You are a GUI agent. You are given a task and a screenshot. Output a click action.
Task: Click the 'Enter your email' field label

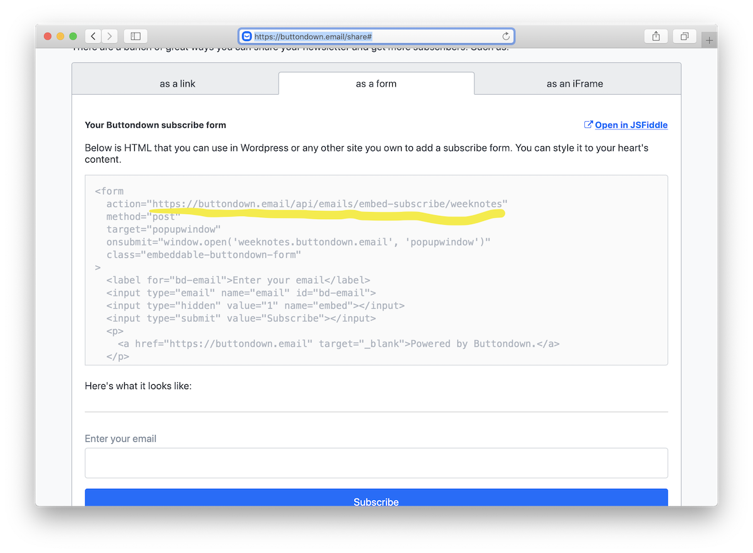point(120,439)
